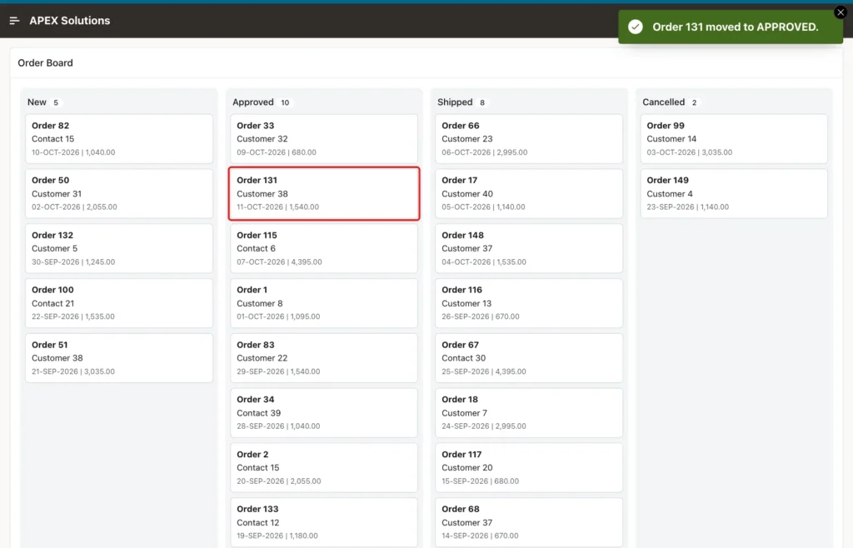Select the Order 18 card
The image size is (853, 548).
coord(529,412)
